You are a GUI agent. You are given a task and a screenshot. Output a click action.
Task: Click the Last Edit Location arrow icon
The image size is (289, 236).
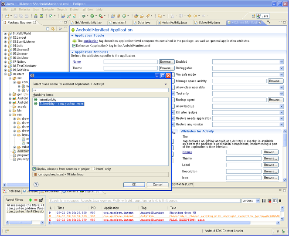coord(189,16)
